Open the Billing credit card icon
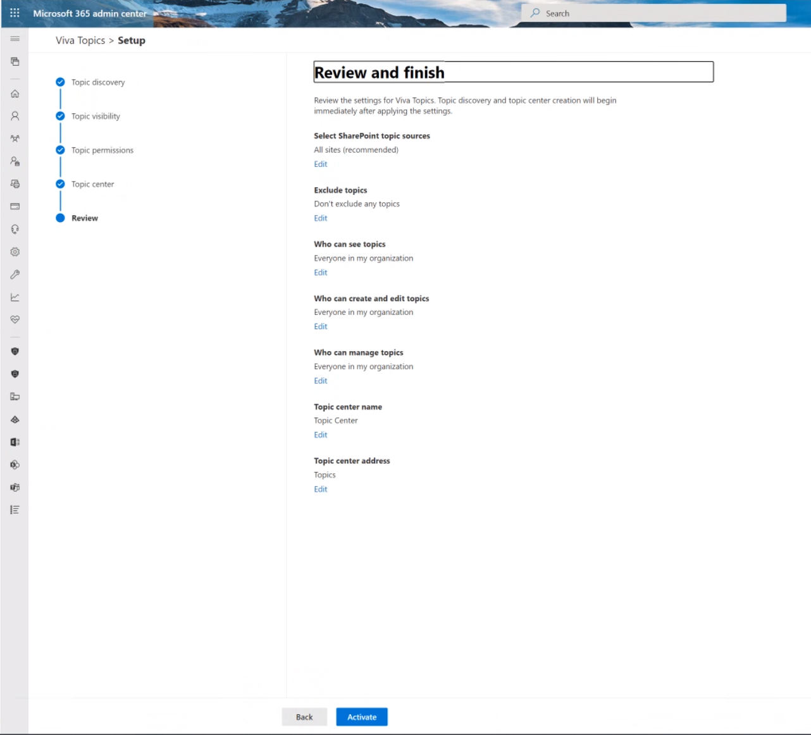The height and width of the screenshot is (735, 811). pos(15,206)
